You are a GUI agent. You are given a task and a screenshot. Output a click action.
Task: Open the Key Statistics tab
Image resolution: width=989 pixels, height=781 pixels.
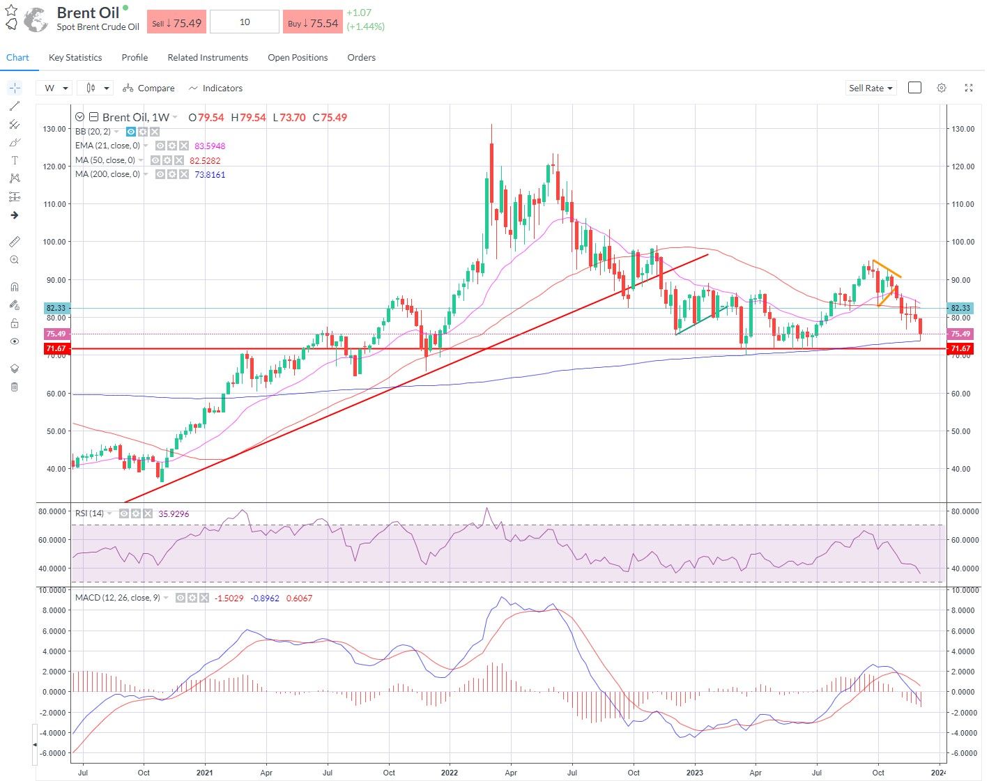(x=75, y=57)
